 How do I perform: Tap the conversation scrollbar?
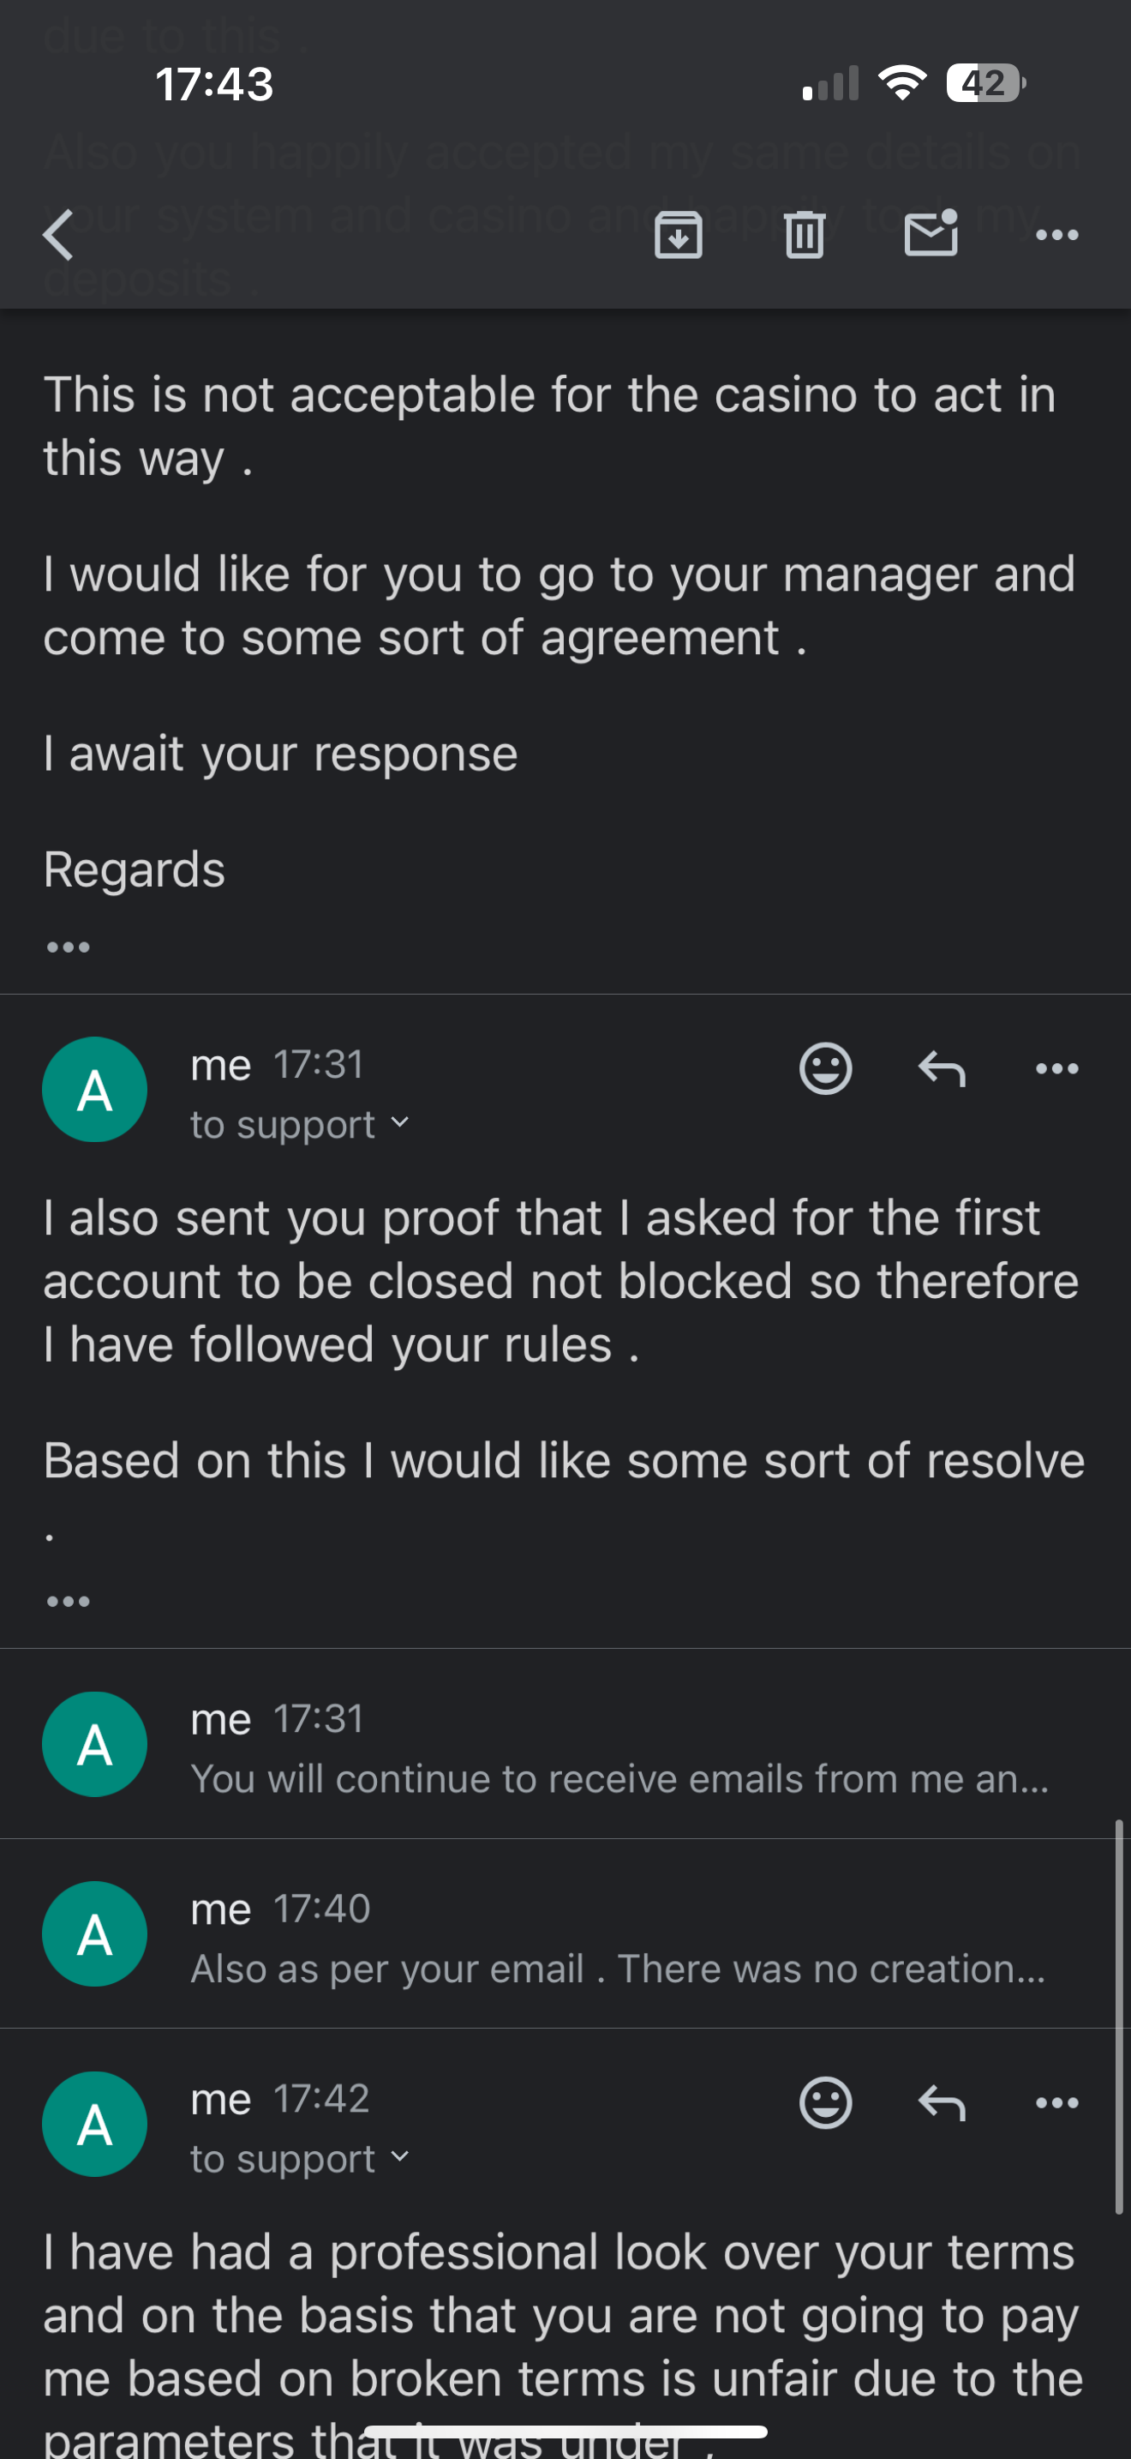[1120, 2016]
